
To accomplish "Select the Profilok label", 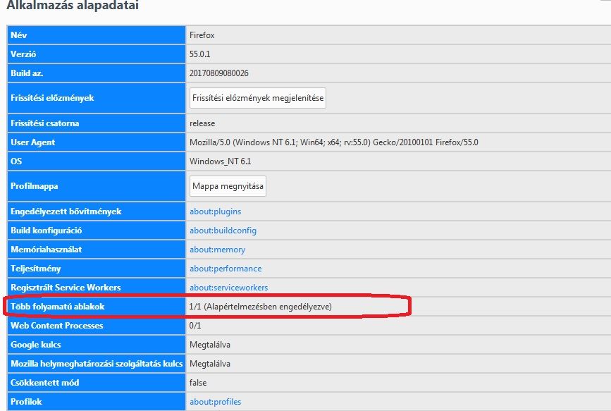I will tap(26, 402).
